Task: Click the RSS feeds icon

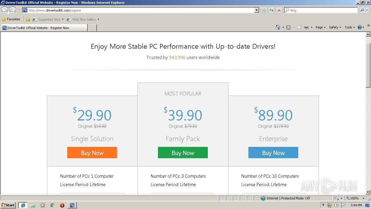Action: (288, 27)
